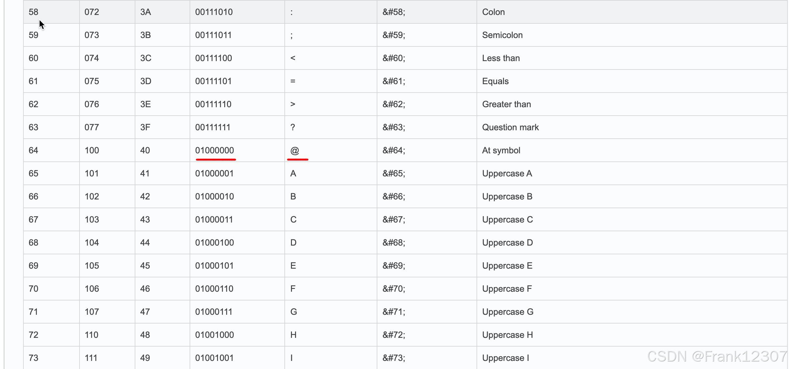Image resolution: width=789 pixels, height=369 pixels.
Task: Click the HTML code &#60; cell
Action: pyautogui.click(x=427, y=58)
